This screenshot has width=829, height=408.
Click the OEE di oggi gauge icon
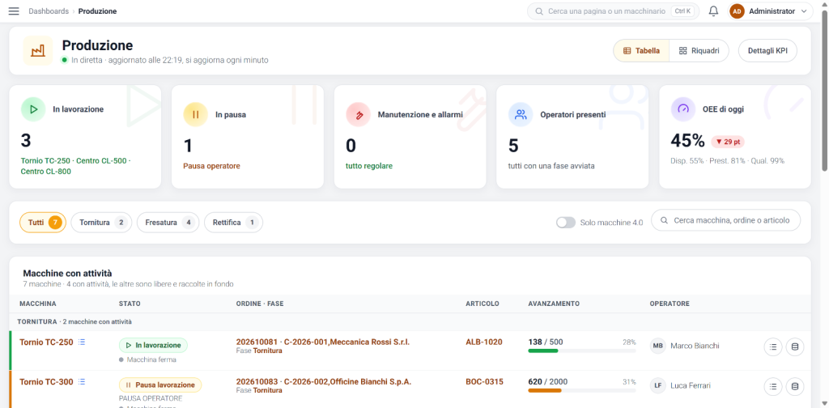point(683,109)
